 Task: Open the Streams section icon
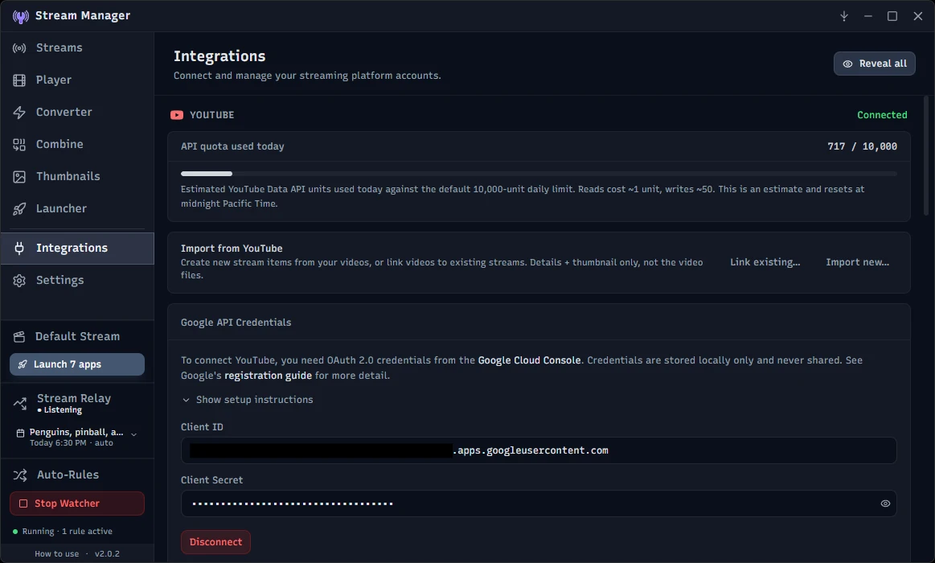19,47
